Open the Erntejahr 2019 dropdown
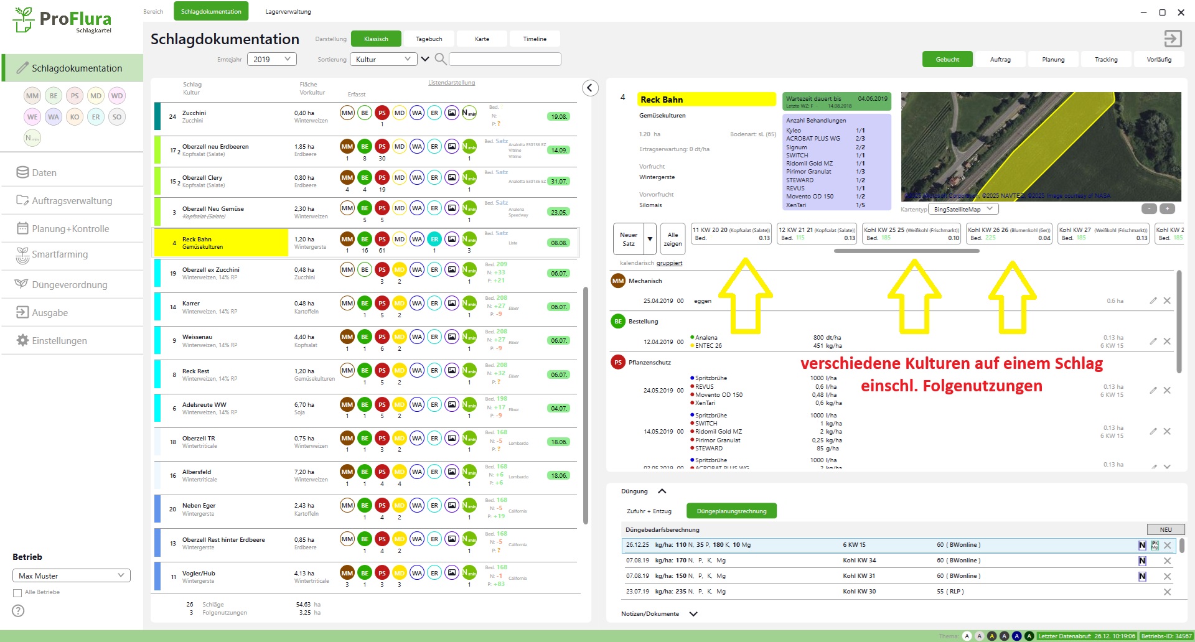 pos(271,60)
